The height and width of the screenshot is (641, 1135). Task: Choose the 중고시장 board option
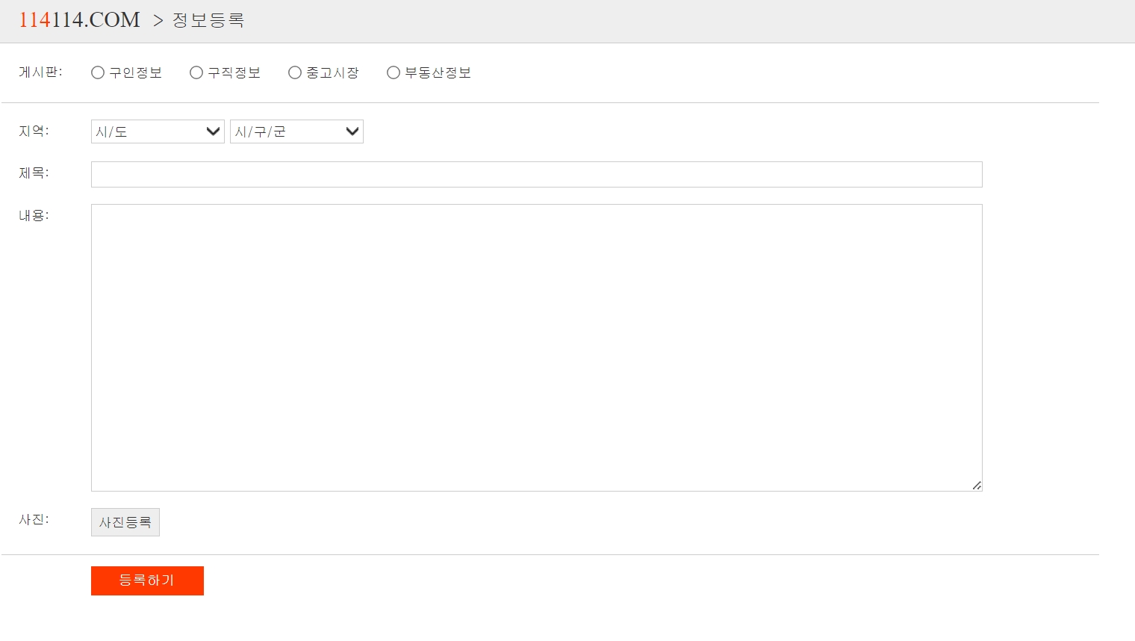[295, 72]
